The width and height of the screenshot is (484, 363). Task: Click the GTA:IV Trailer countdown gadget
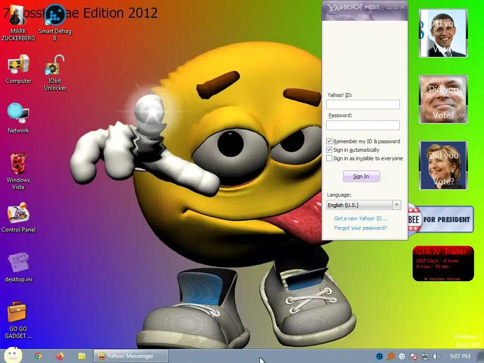(x=443, y=264)
